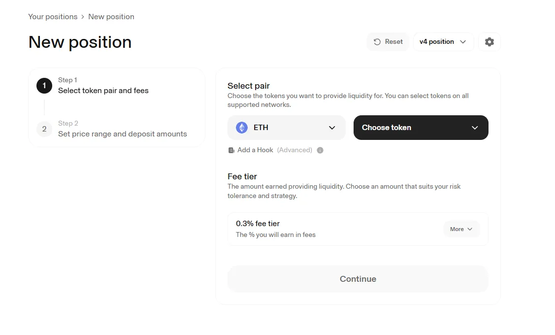Screen dimensions: 555x335
Task: Click the Reset label text
Action: tap(393, 42)
